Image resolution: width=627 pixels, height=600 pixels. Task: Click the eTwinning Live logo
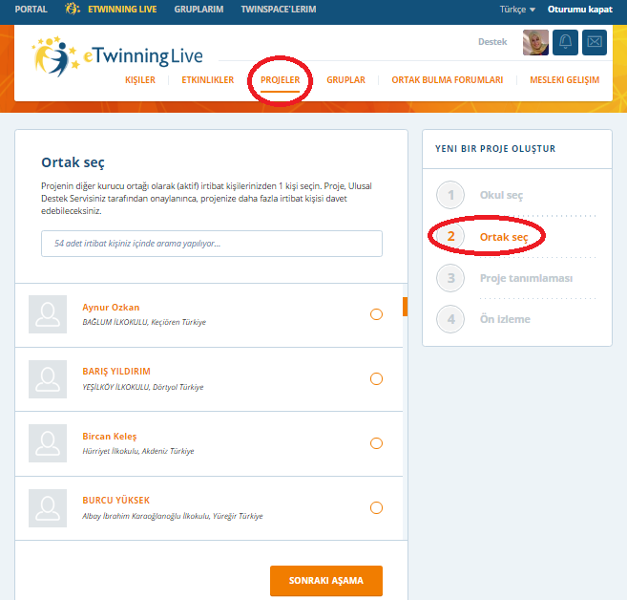117,56
